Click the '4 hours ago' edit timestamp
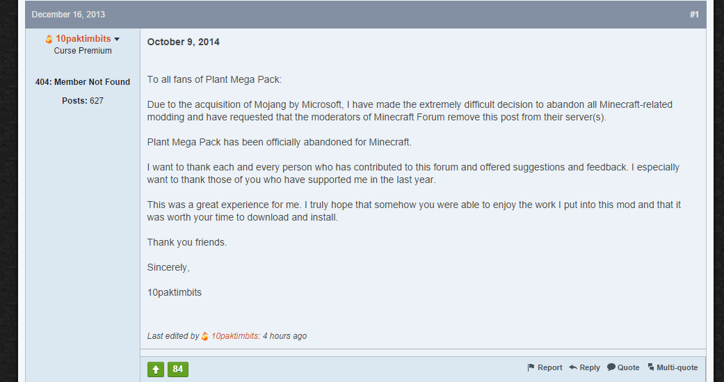724x382 pixels. pos(284,336)
